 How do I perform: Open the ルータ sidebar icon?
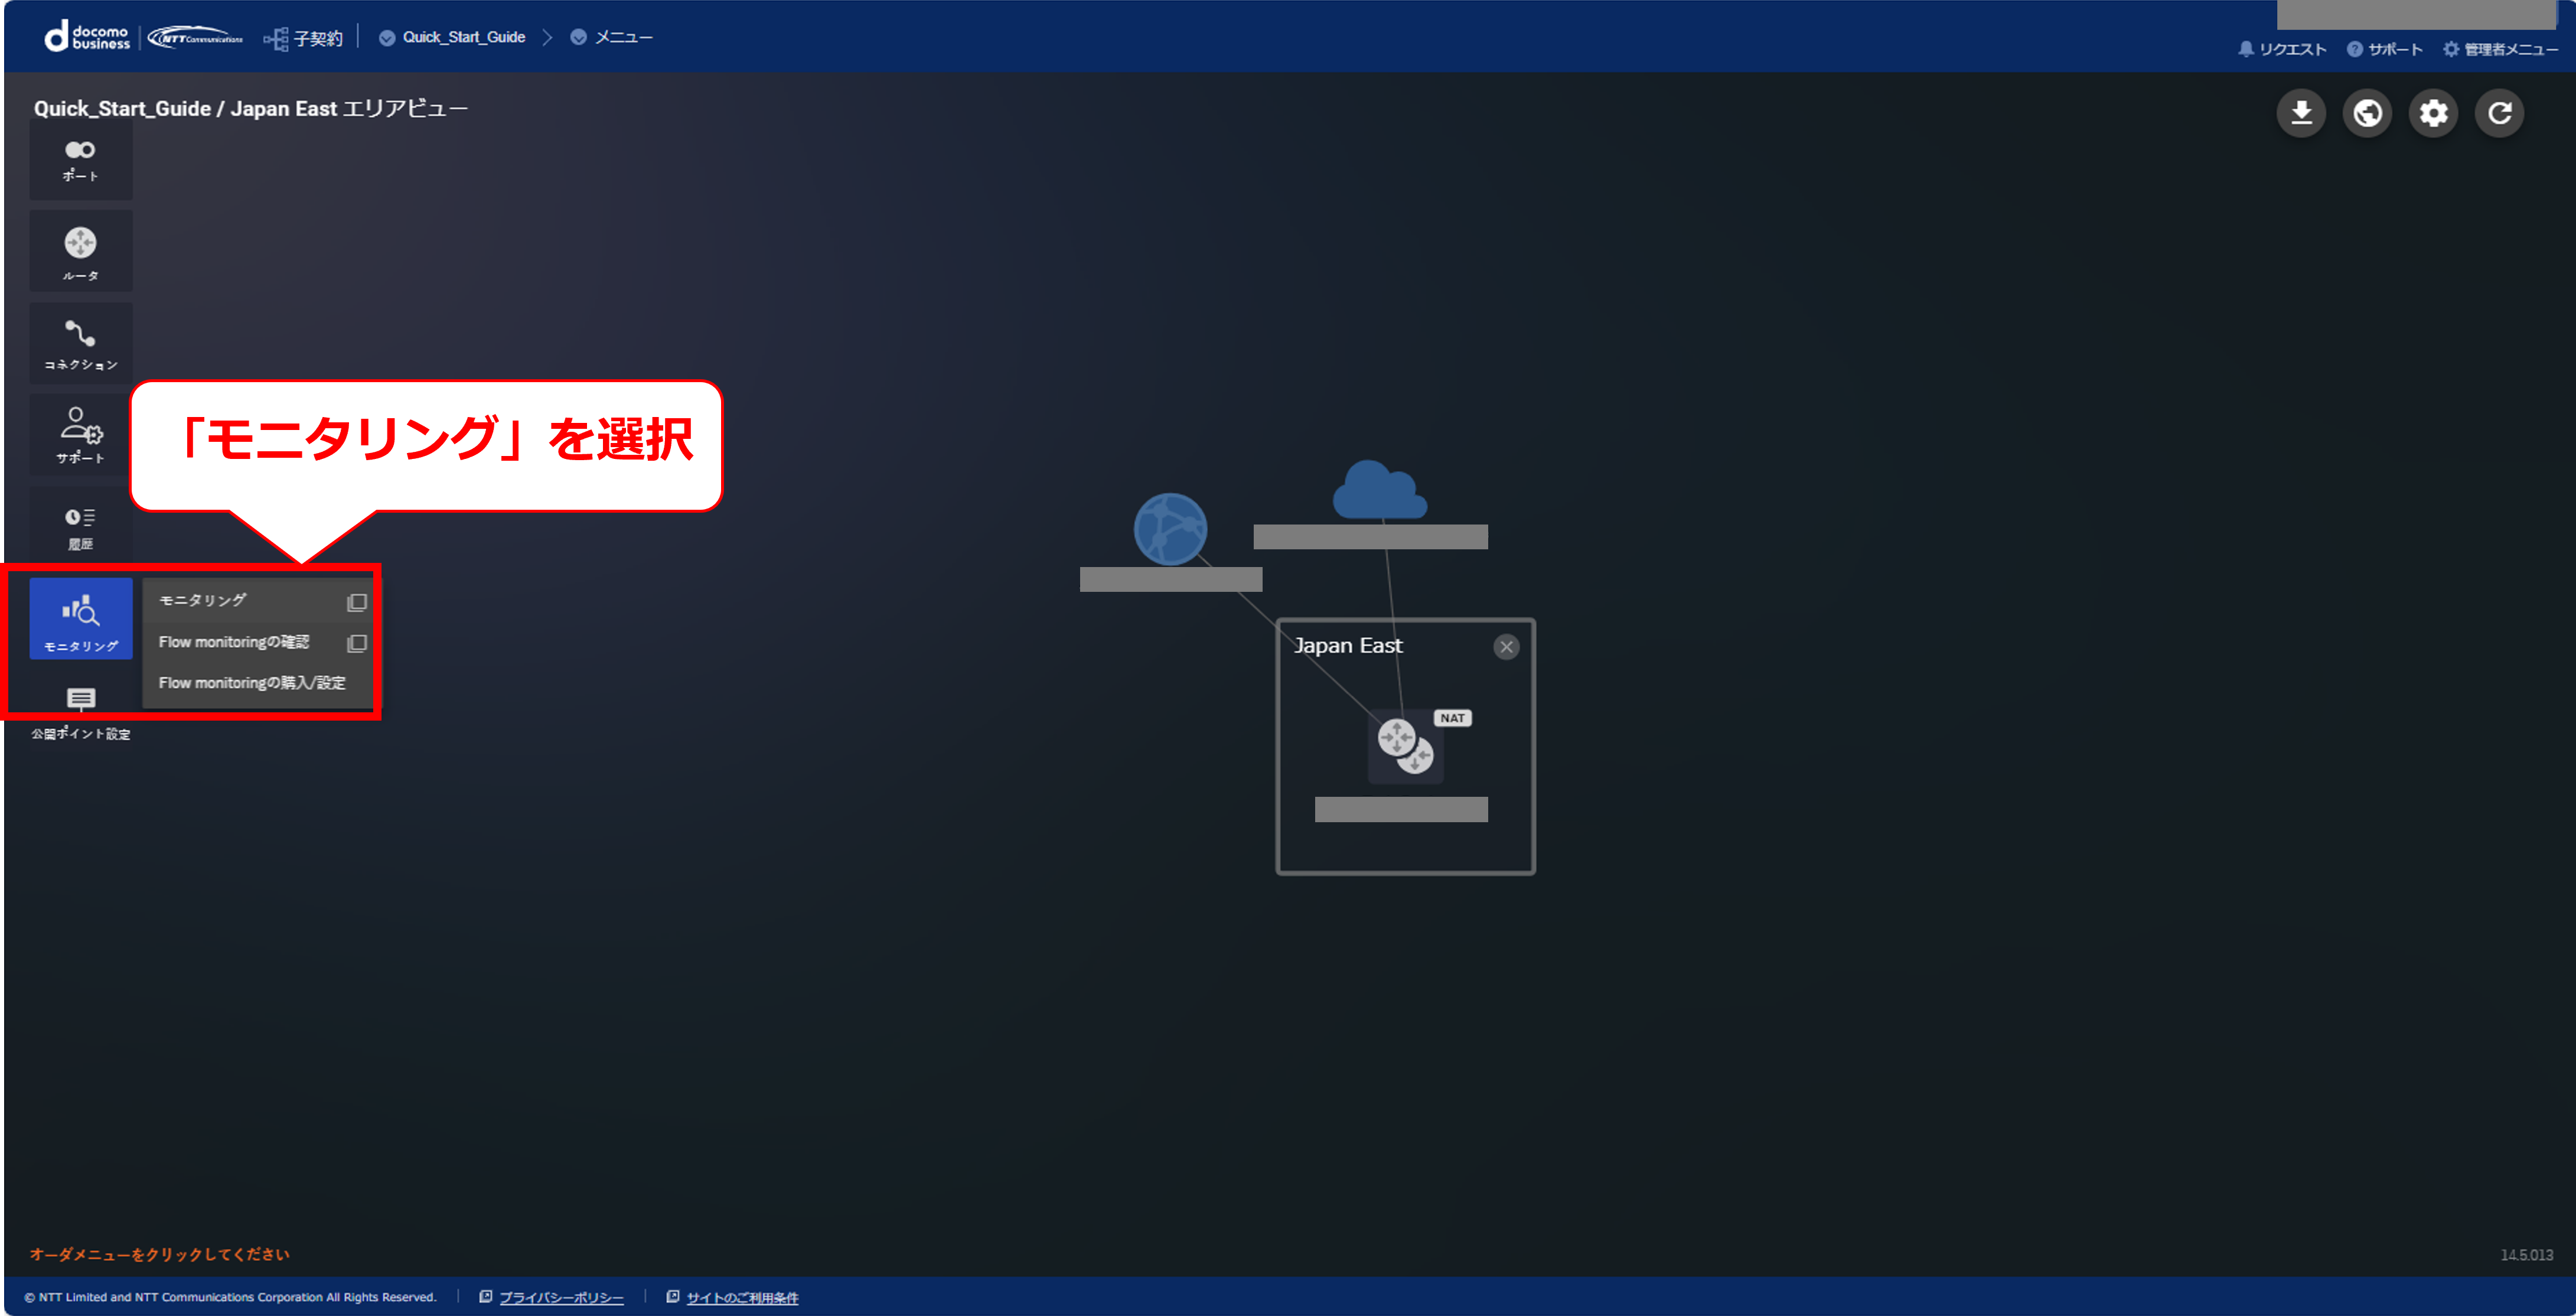[x=81, y=252]
